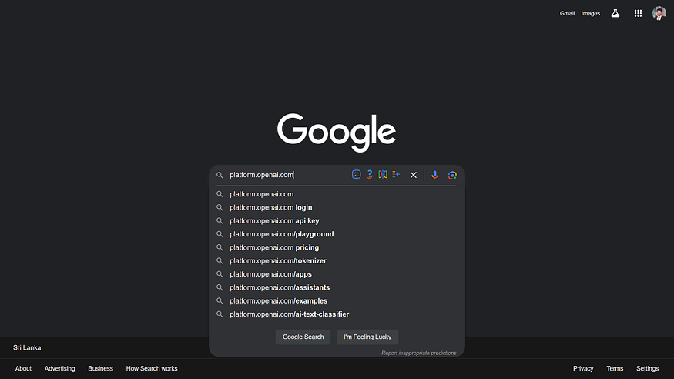
Task: Select suggestion platform.openai.com login
Action: click(x=337, y=207)
